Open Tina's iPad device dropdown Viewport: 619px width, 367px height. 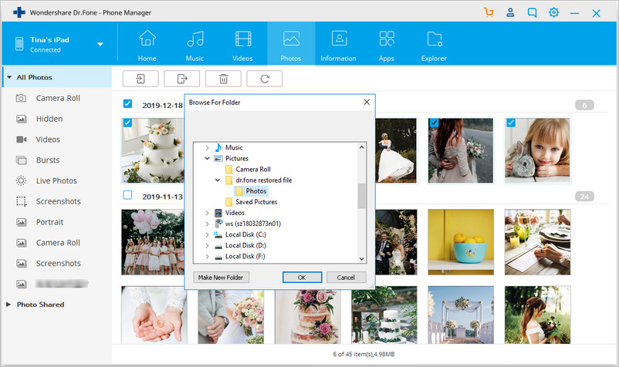coord(100,44)
